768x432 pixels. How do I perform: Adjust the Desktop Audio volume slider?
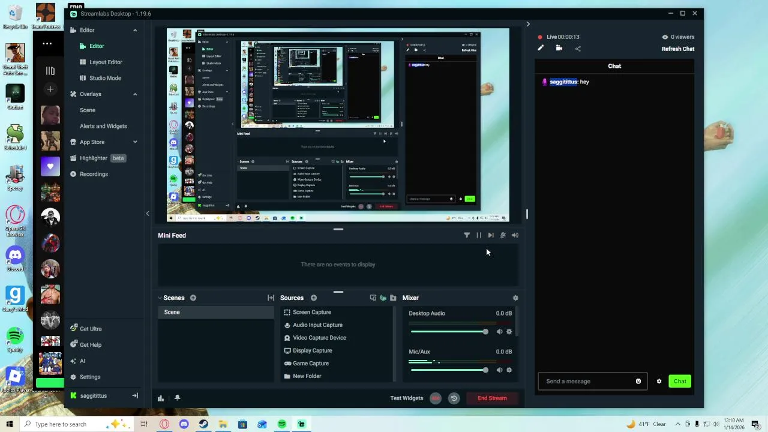[x=449, y=332]
